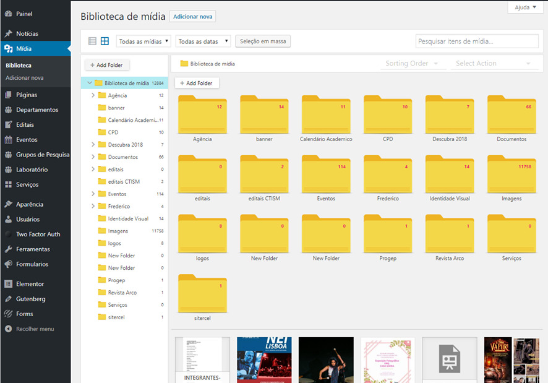Select the Frederico folder in tree
The image size is (548, 383).
coord(119,207)
